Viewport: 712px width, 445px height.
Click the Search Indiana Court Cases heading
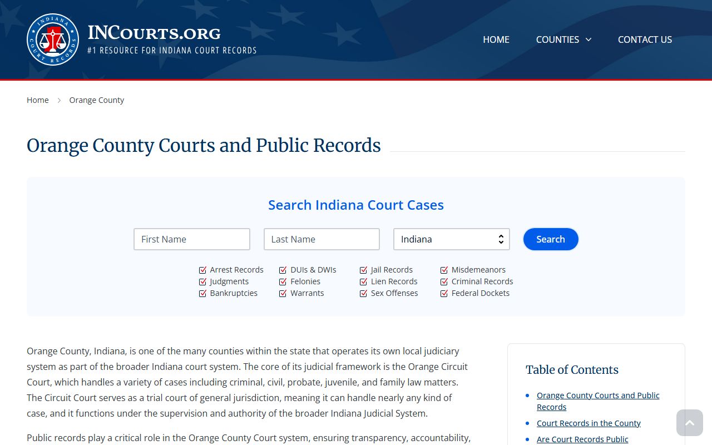coord(356,205)
